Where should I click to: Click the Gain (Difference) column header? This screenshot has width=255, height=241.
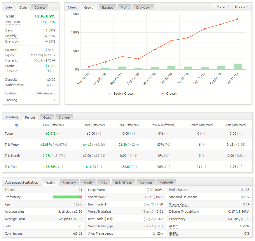[x=53, y=125]
